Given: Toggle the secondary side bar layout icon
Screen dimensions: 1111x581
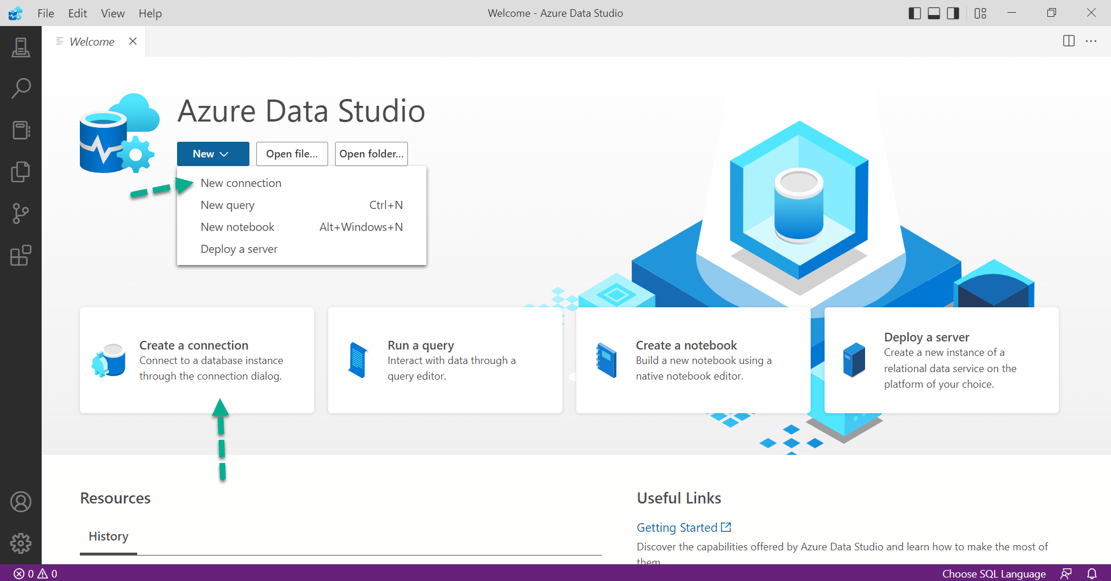Looking at the screenshot, I should (953, 13).
